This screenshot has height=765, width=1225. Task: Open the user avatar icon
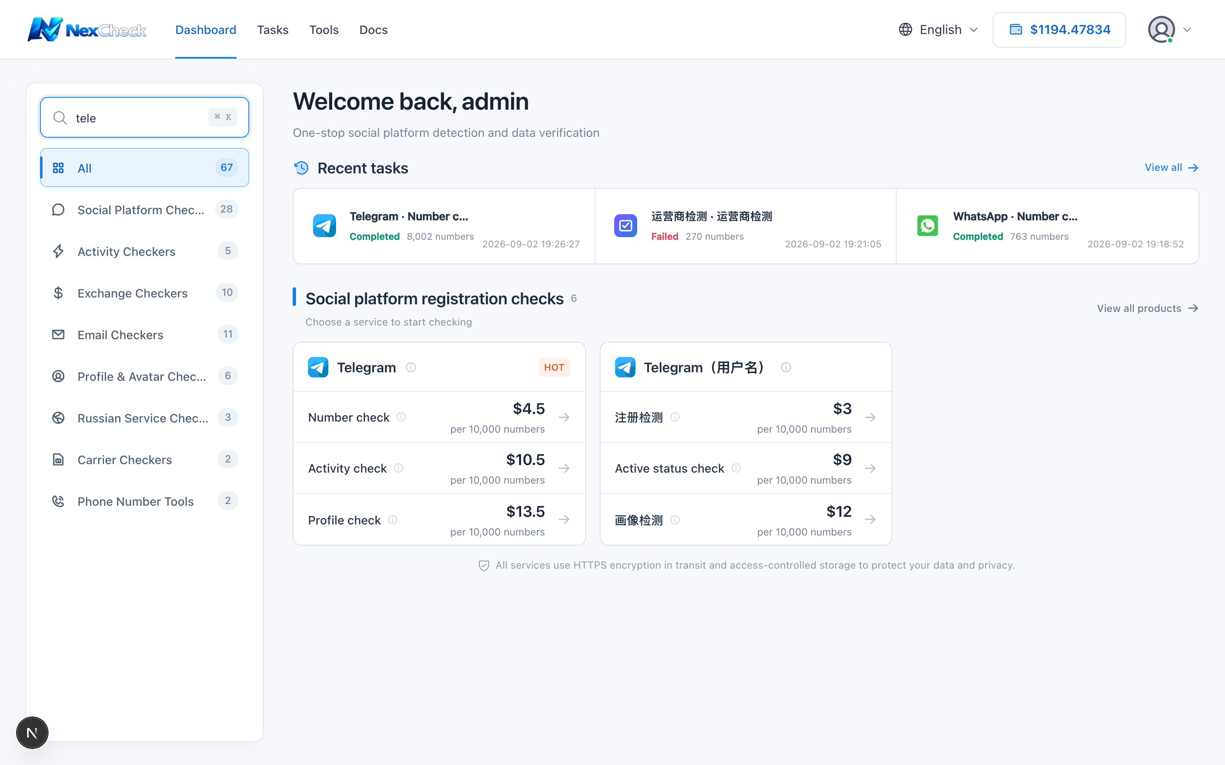(x=1161, y=29)
